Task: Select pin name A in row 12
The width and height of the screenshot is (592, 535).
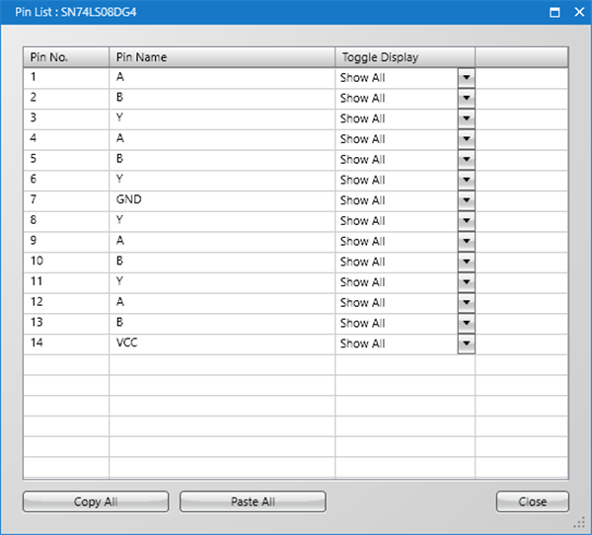Action: (222, 302)
